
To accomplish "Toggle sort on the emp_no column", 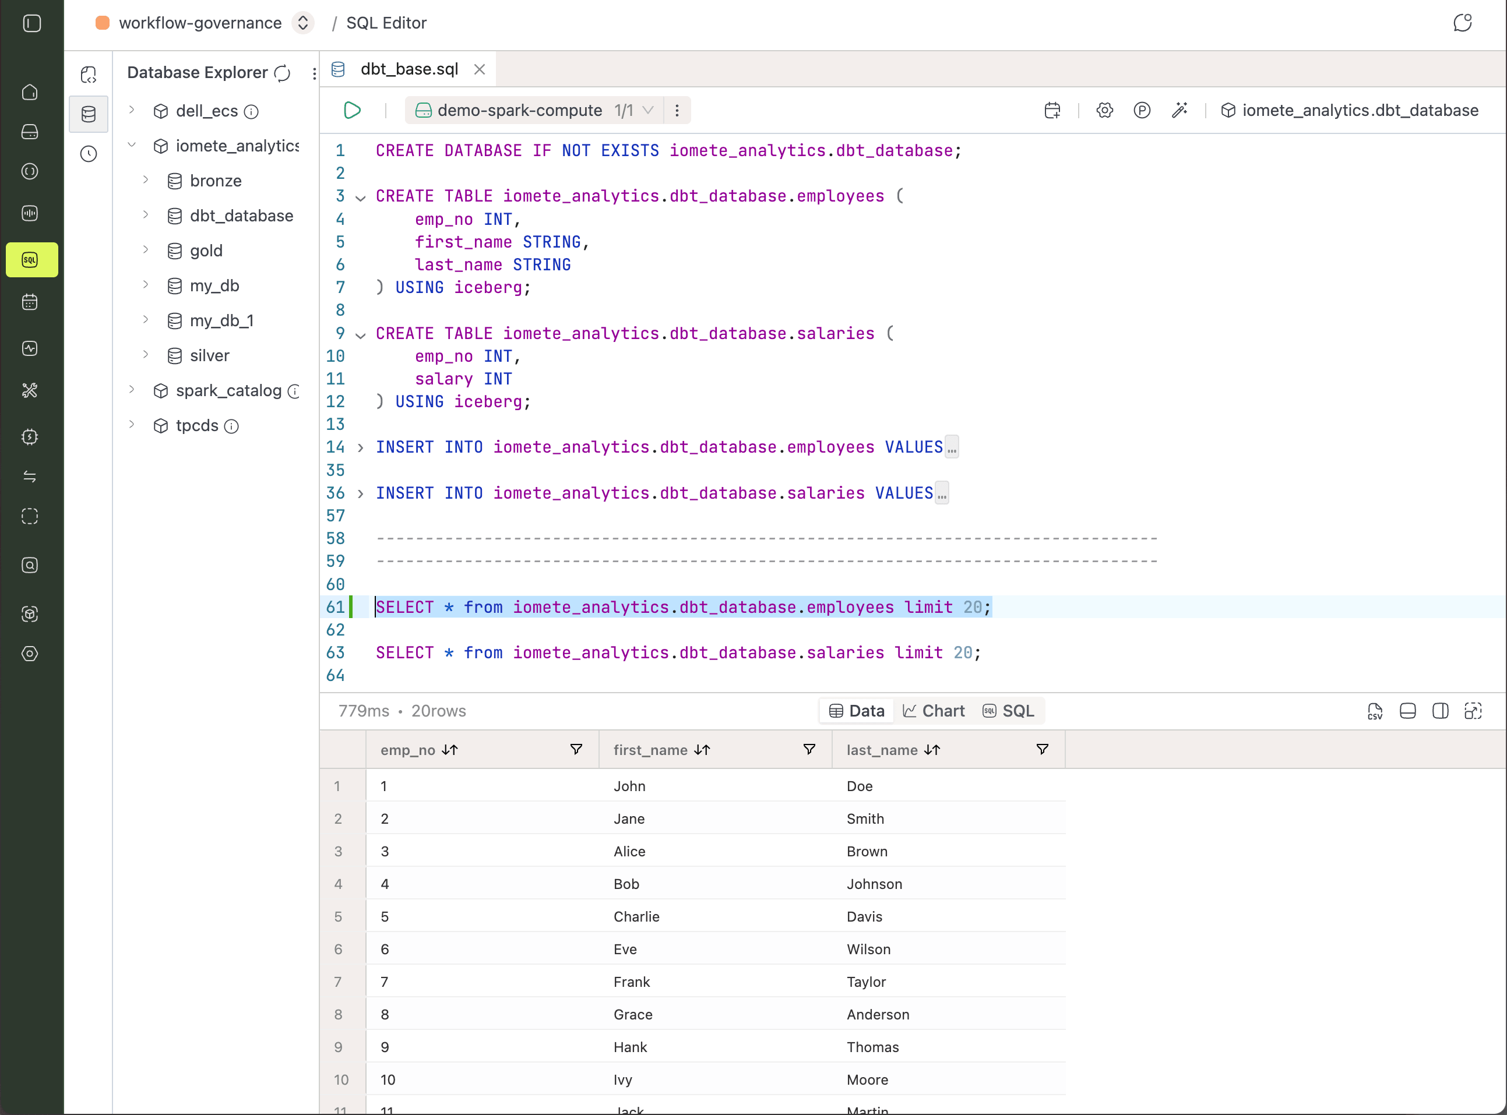I will [450, 750].
